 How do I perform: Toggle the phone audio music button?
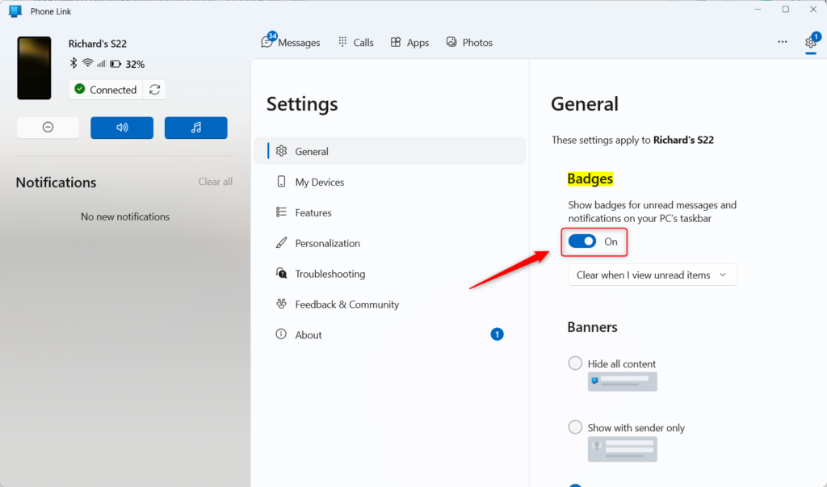click(x=195, y=128)
